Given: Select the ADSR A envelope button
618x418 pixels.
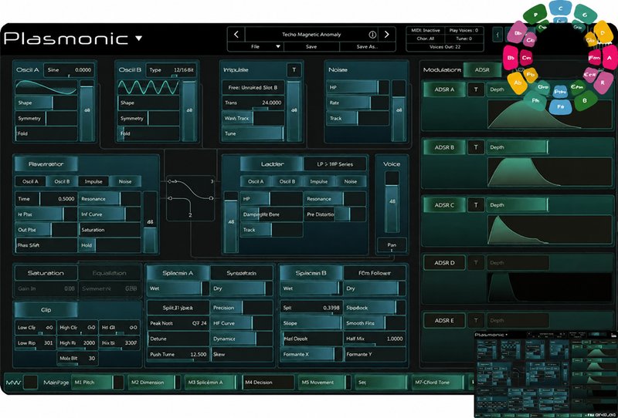Looking at the screenshot, I should 444,89.
